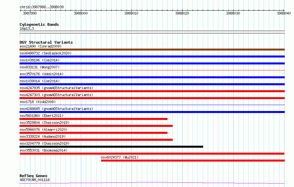Click the esv21490 (Conrad2009) label

pos(41,46)
